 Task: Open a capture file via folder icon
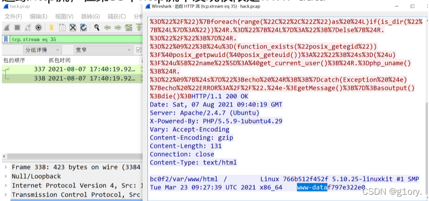click(x=51, y=27)
